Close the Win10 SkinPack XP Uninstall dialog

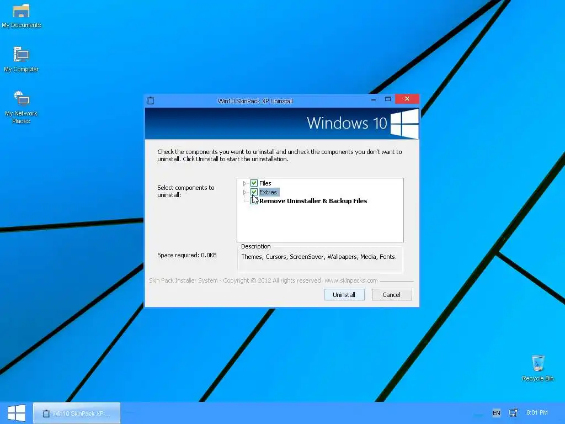tap(407, 99)
